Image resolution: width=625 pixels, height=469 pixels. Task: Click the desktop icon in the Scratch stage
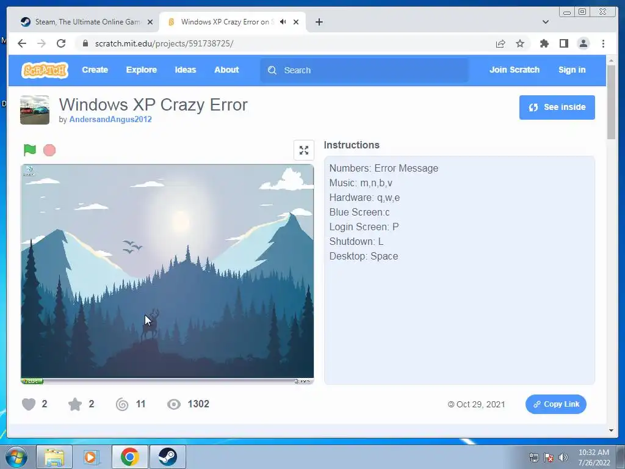tap(29, 171)
